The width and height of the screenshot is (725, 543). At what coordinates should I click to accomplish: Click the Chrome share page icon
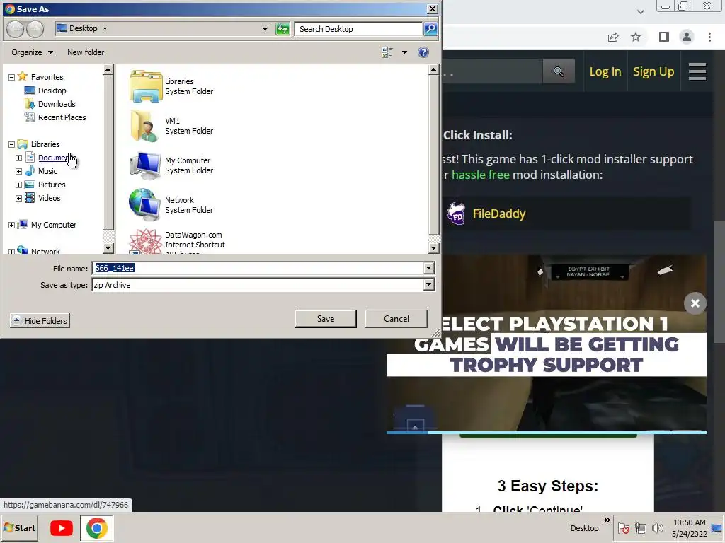613,37
